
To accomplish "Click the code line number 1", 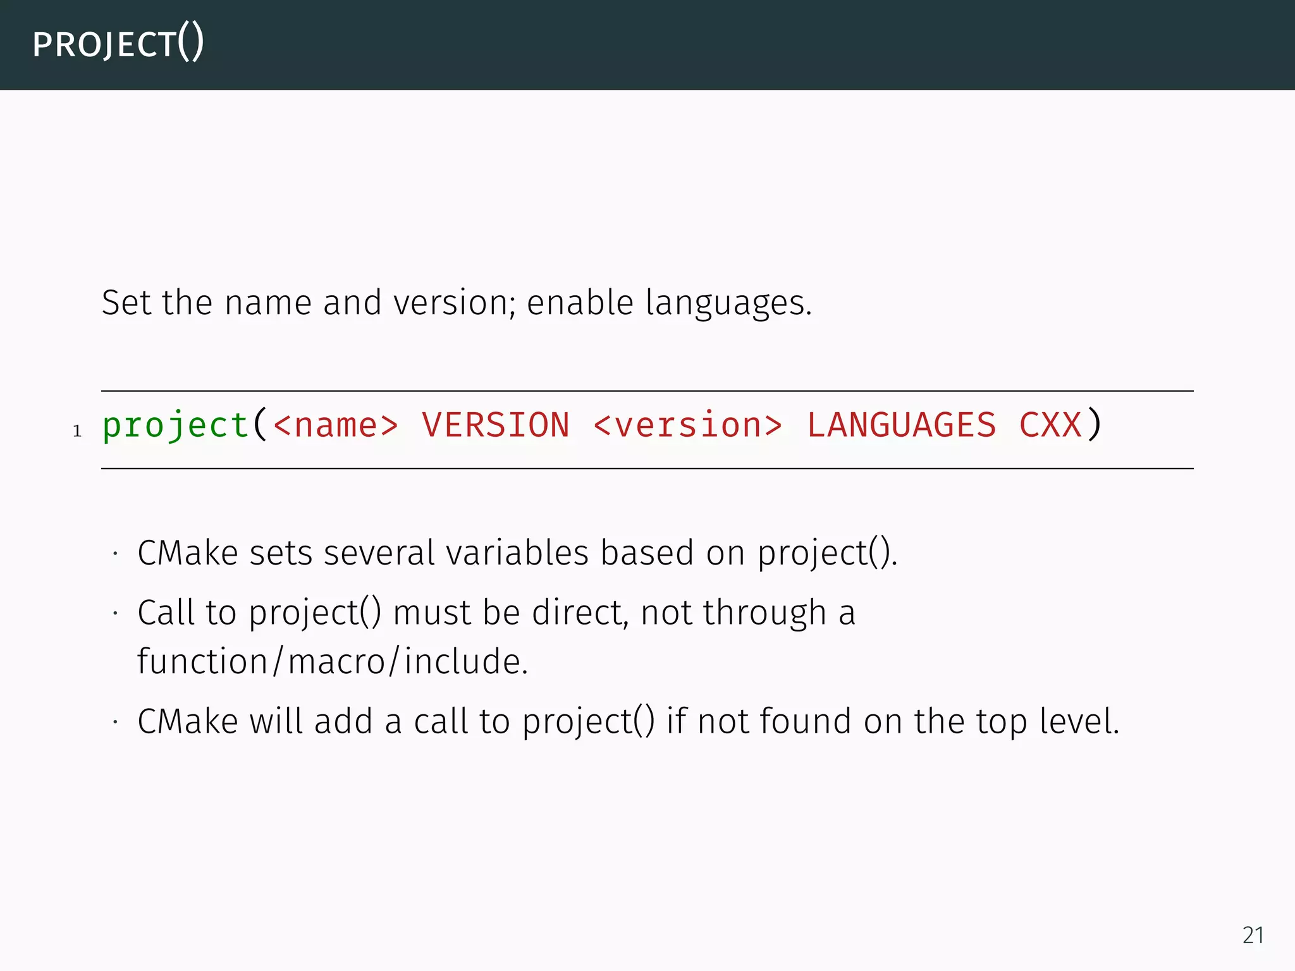I will coord(77,432).
